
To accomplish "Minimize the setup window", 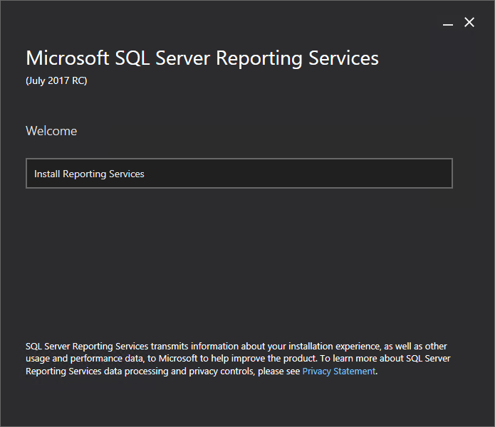I will coord(448,23).
